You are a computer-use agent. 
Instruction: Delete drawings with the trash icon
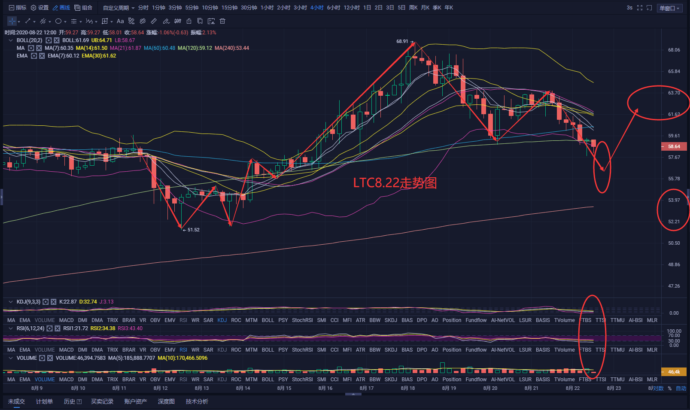[x=222, y=21]
